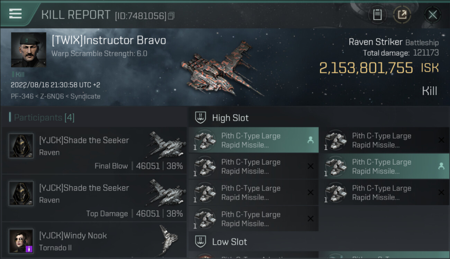
Task: Select the first Shade the Seeker Final Blow entry
Action: (94, 150)
